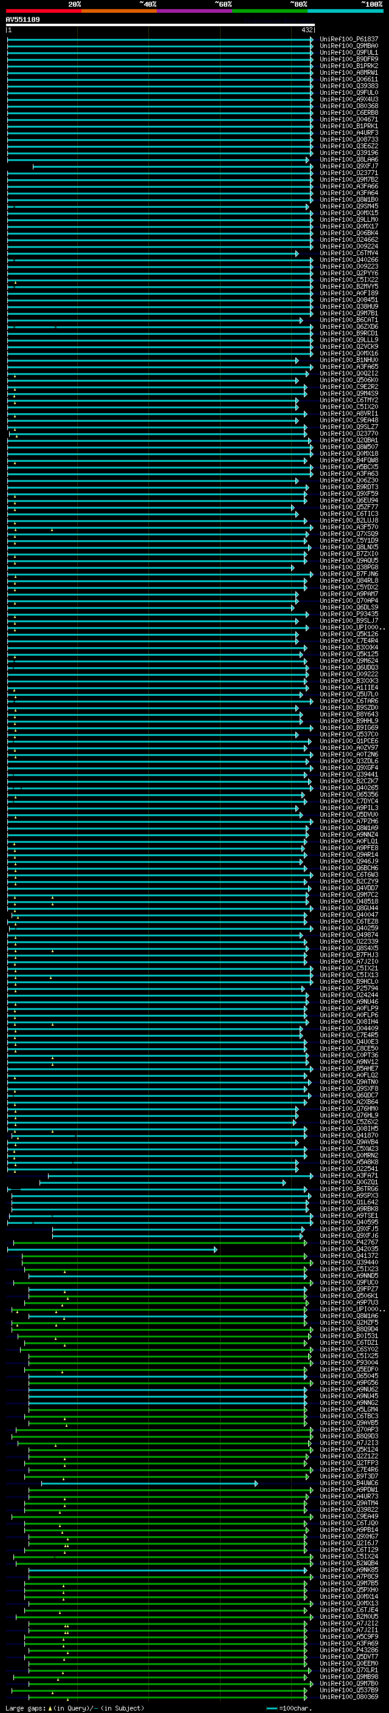Open the UniRef100_B9DFR9 hit label
Screen dimensions: 389x1713
[x=349, y=59]
